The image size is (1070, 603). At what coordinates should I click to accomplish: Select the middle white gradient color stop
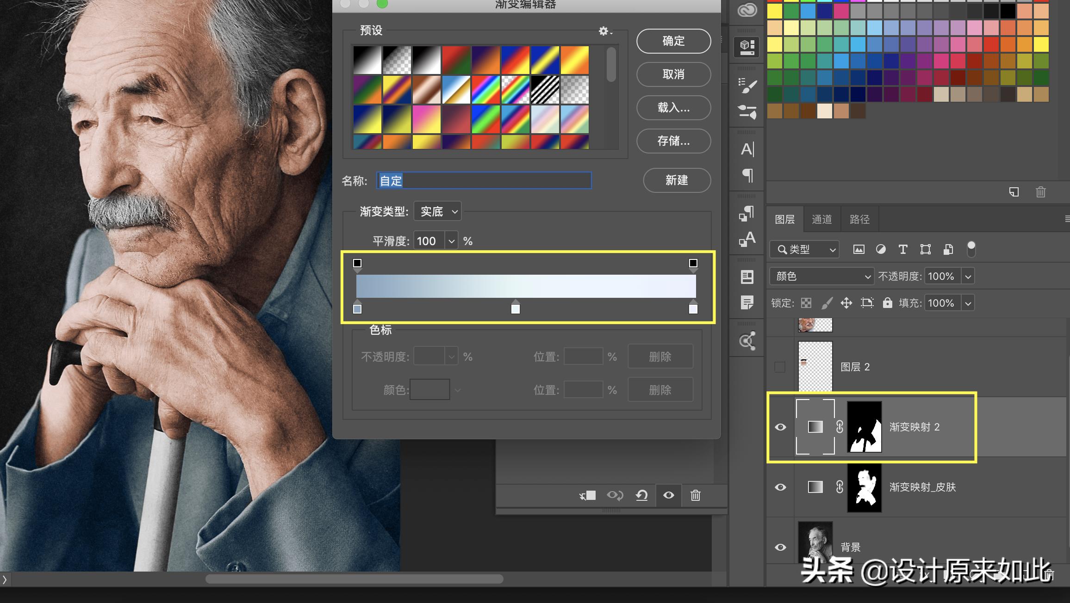515,308
